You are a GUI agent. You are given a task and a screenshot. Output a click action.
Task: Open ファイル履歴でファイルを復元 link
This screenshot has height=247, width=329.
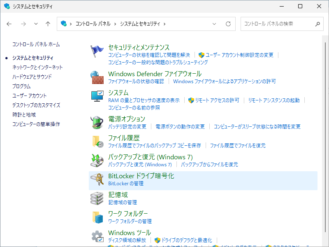tap(238, 146)
